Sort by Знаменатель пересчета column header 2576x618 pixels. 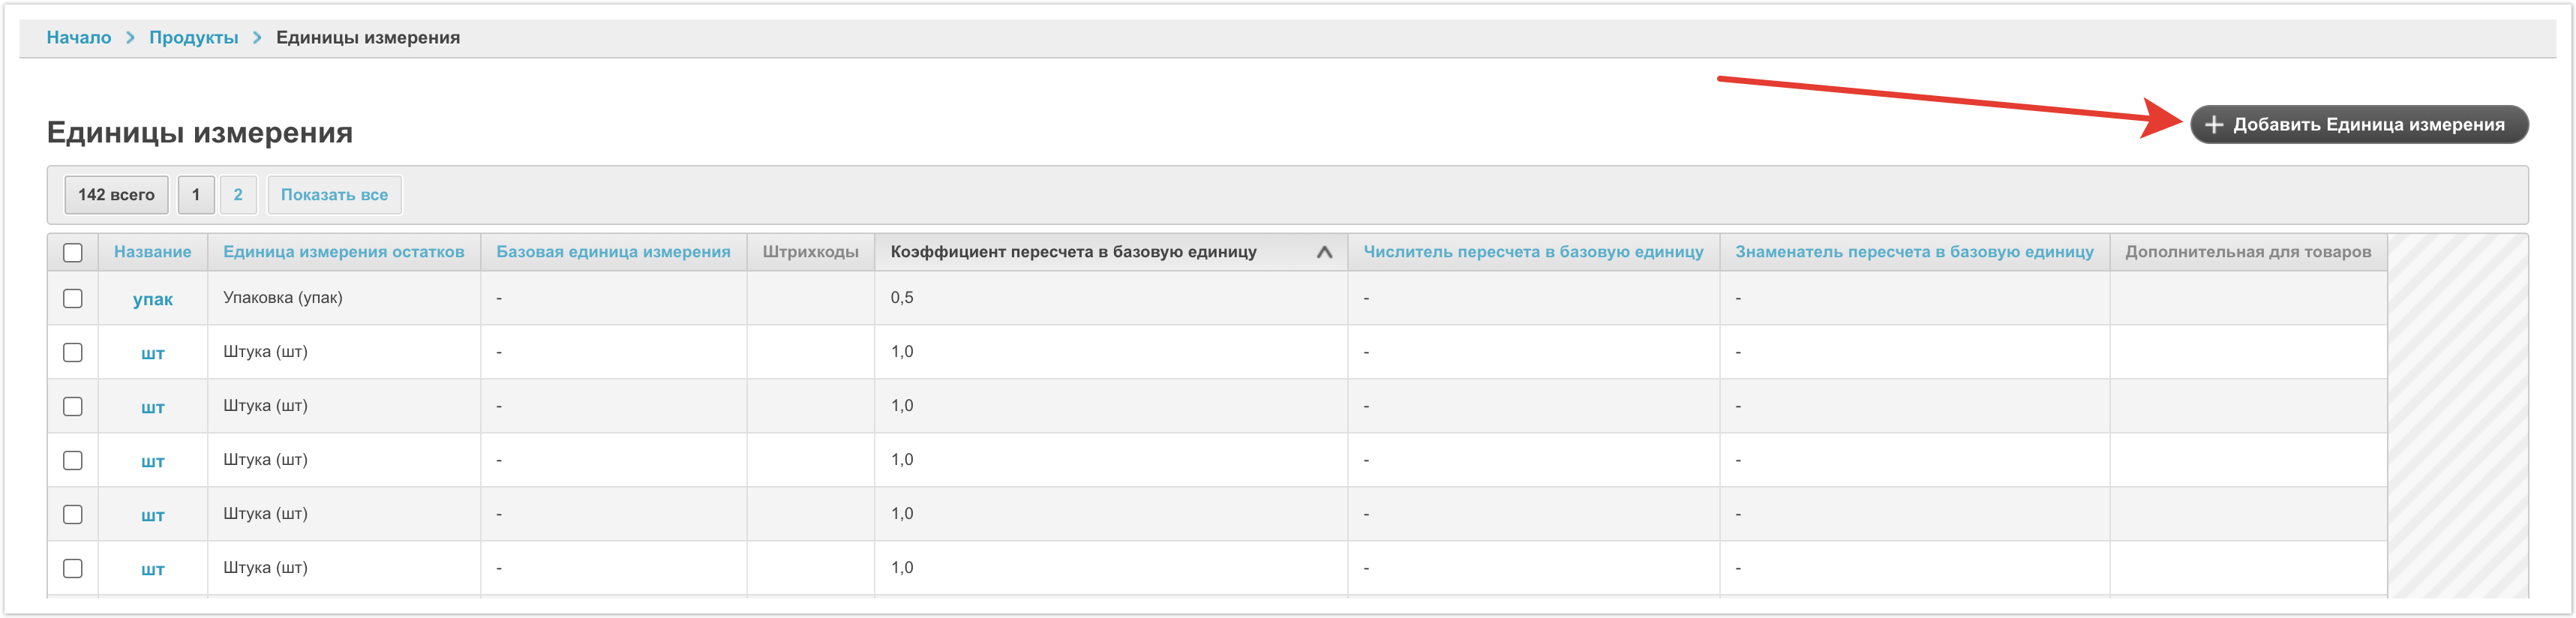(1913, 252)
